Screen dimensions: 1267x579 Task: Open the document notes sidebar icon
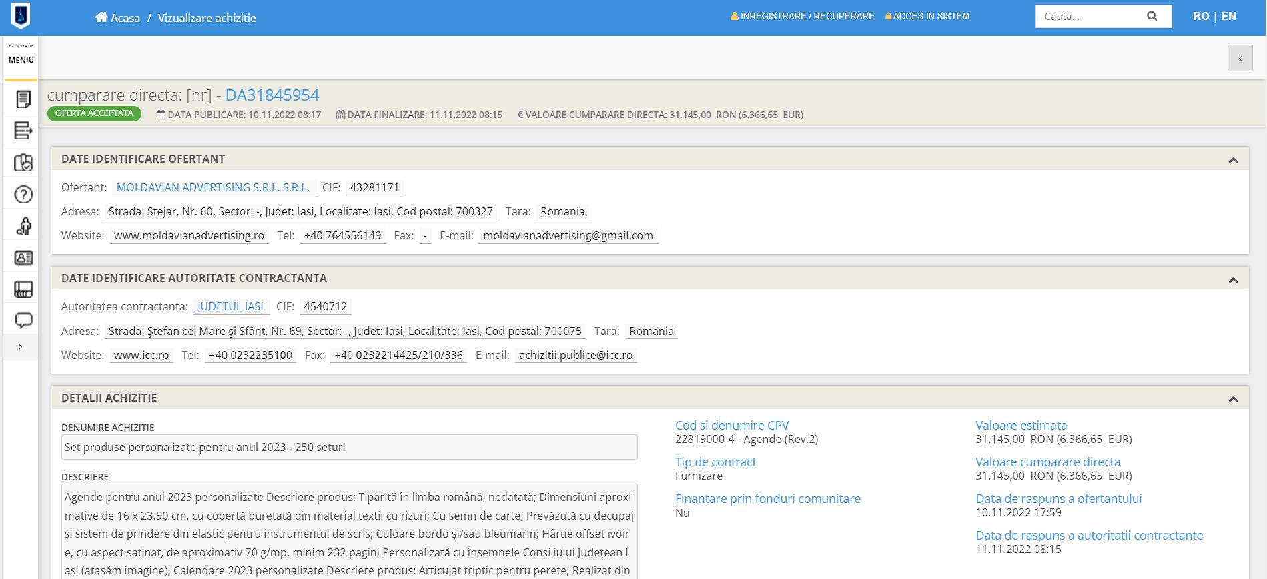(x=23, y=99)
